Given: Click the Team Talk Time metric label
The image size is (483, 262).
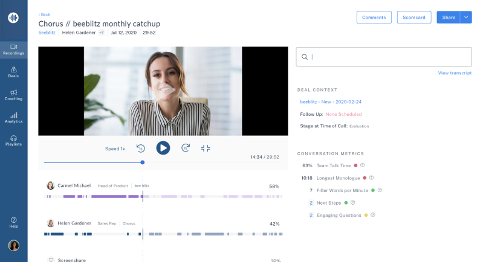Looking at the screenshot, I should 334,165.
